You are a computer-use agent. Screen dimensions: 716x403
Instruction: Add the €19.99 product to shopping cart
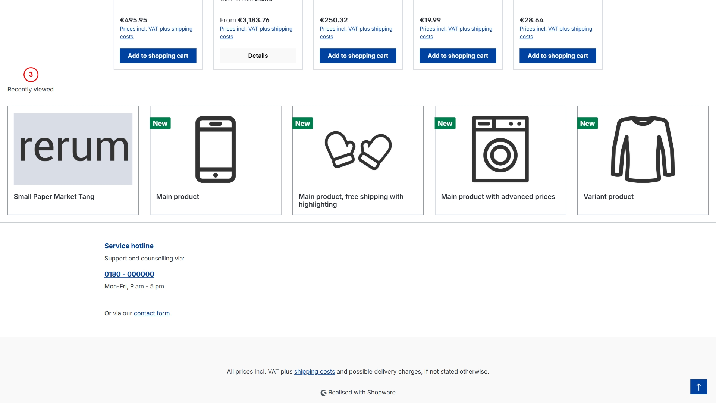[x=458, y=56]
